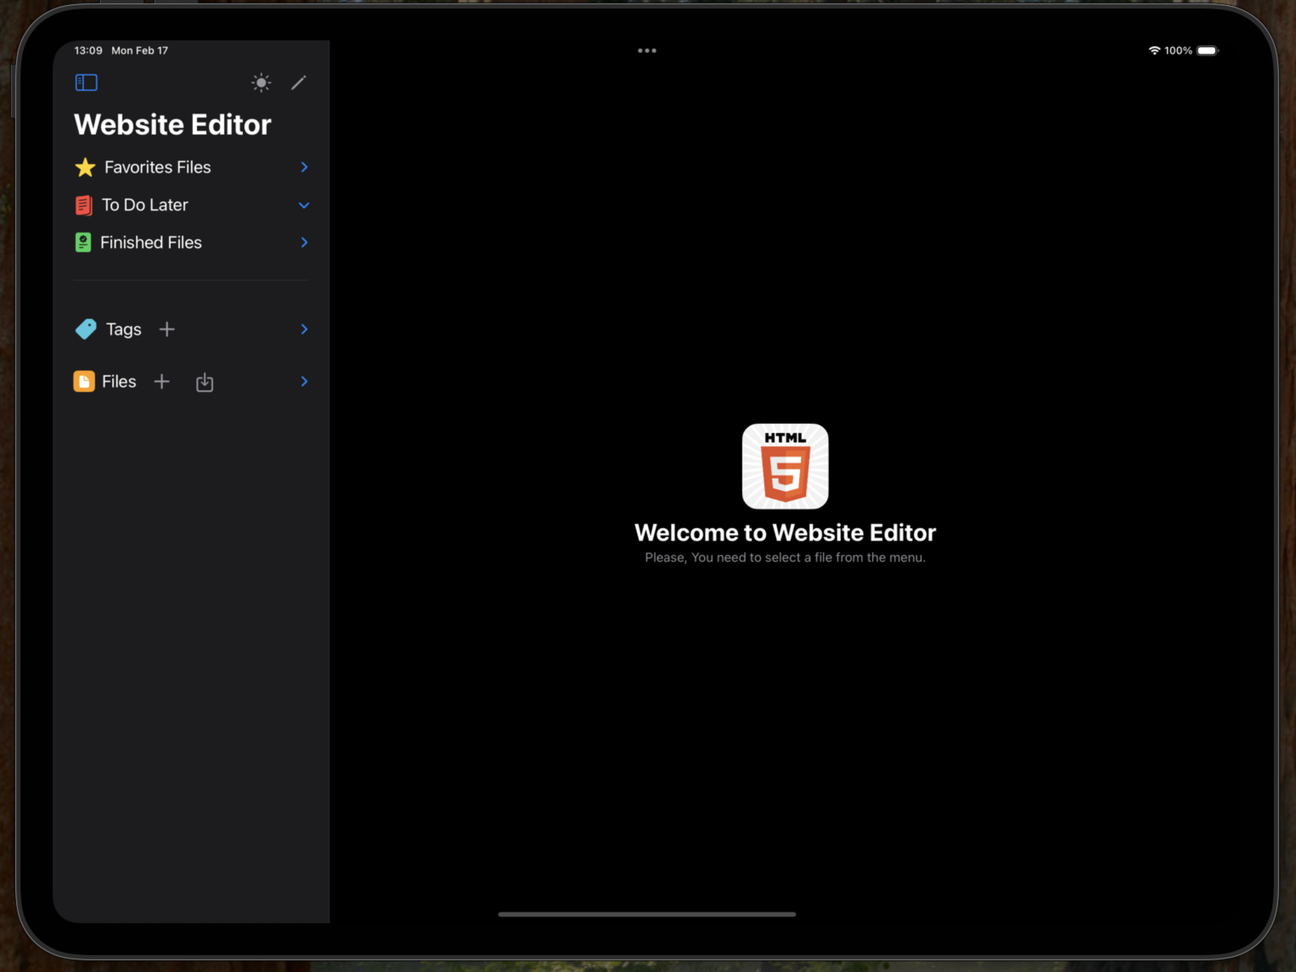The height and width of the screenshot is (972, 1296).
Task: Expand Favorites Files chevron
Action: point(304,167)
